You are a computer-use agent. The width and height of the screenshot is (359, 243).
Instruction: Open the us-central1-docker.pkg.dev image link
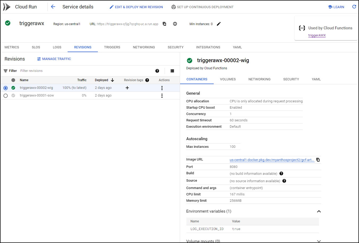pos(272,160)
